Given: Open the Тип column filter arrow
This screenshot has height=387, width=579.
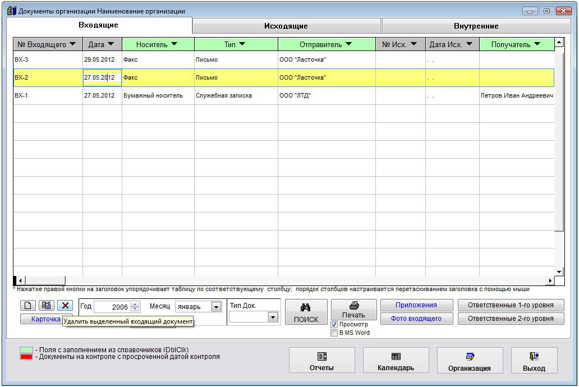Looking at the screenshot, I should tap(242, 44).
